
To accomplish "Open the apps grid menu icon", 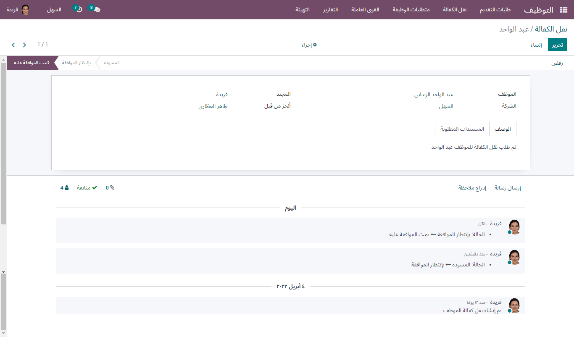I will tap(563, 10).
